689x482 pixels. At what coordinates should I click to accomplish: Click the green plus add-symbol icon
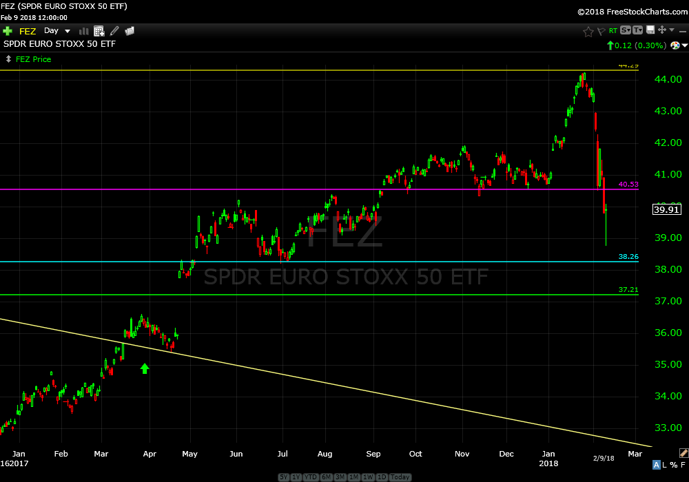(x=8, y=31)
